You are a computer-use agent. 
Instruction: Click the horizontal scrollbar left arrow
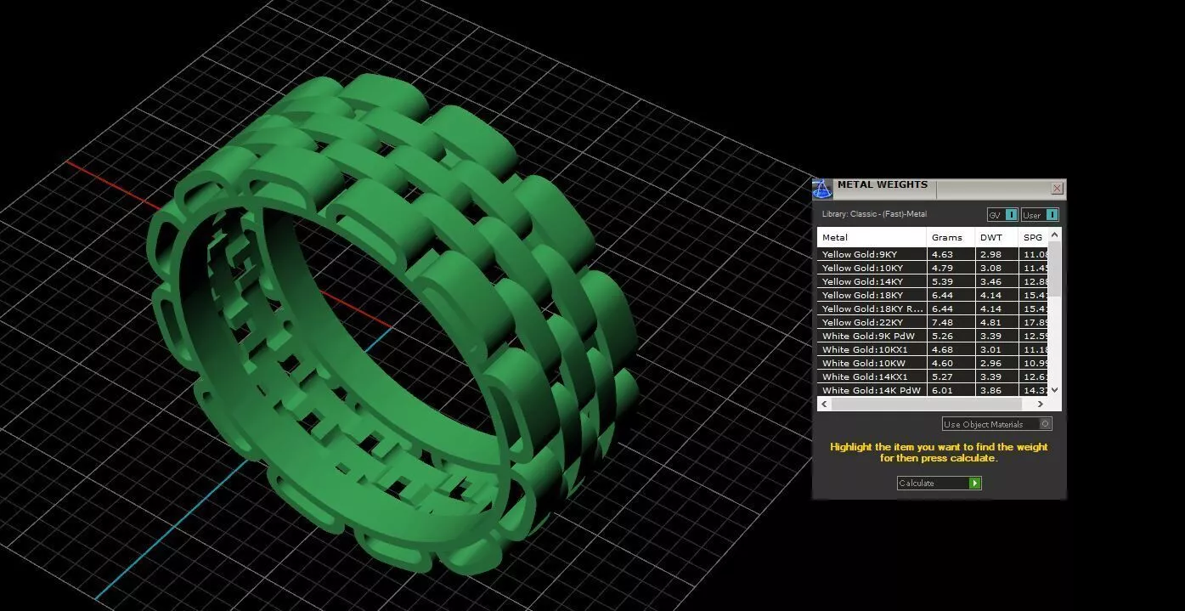825,405
